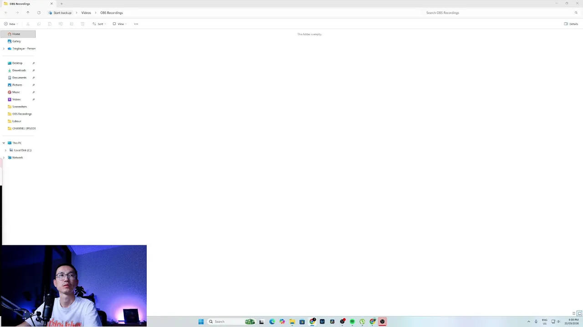Click the microphone tray icon
The image size is (583, 327).
pos(536,322)
